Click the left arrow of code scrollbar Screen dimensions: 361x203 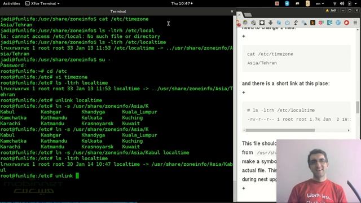tap(244, 130)
